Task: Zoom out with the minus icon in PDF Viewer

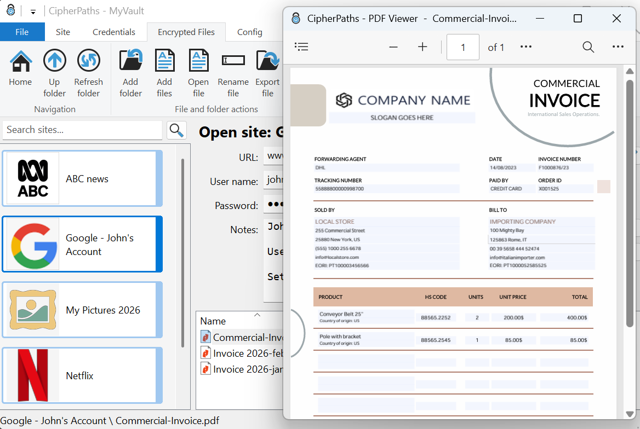Action: 393,47
